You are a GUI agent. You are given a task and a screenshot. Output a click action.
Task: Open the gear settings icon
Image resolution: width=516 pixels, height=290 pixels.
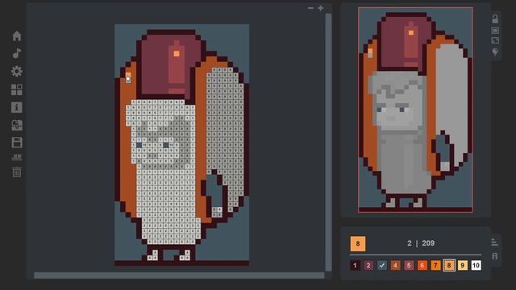coord(17,72)
